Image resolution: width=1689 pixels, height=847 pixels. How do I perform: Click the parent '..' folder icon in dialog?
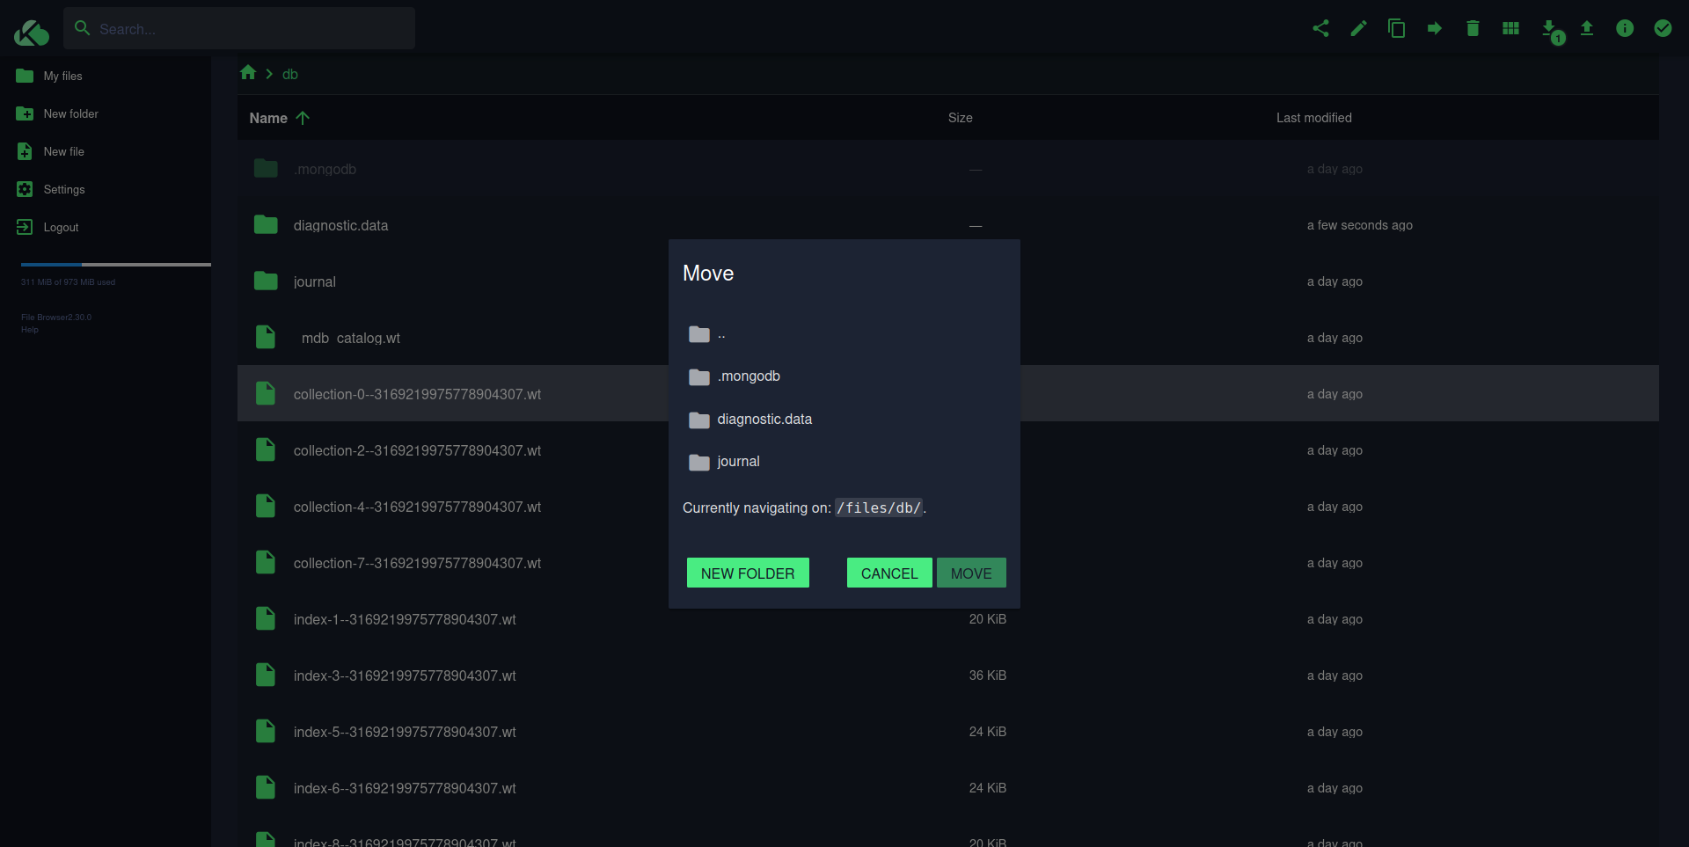(x=699, y=334)
